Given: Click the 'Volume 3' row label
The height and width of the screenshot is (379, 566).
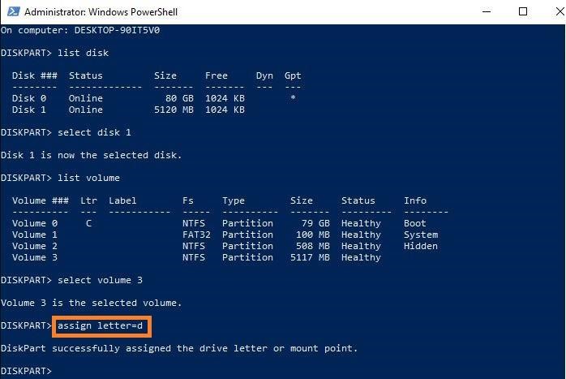Looking at the screenshot, I should (35, 257).
